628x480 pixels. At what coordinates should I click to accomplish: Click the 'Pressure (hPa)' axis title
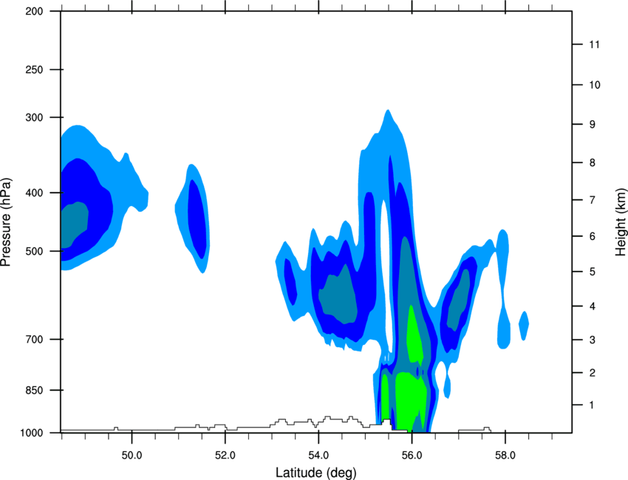coord(6,222)
